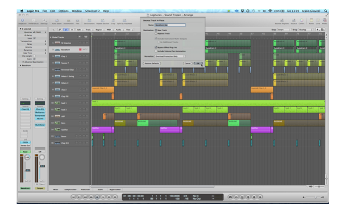
Task: Open the Media toolbar icon
Action: pos(324,21)
